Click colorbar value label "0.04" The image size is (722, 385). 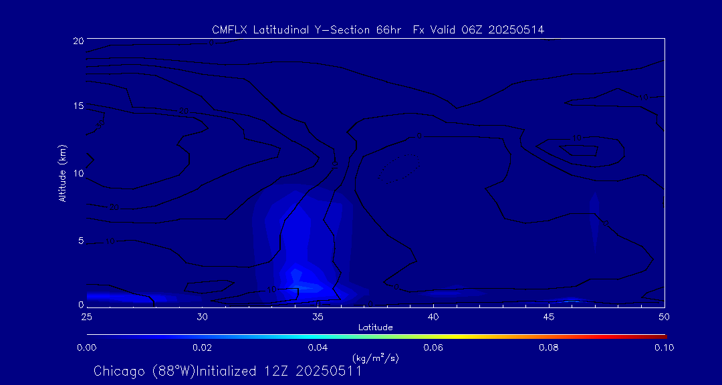318,348
